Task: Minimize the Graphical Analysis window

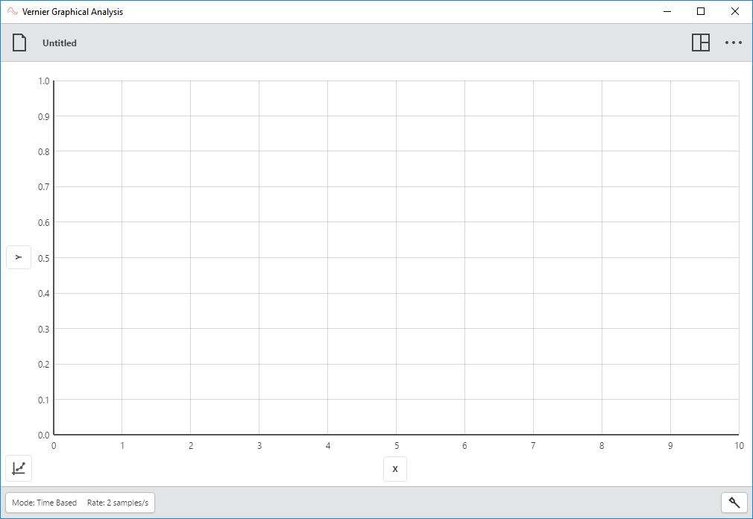Action: coord(666,11)
